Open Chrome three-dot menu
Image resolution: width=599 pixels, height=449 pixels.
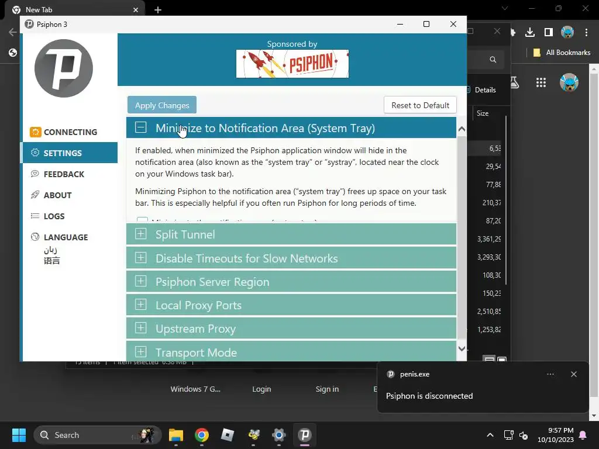pos(586,33)
